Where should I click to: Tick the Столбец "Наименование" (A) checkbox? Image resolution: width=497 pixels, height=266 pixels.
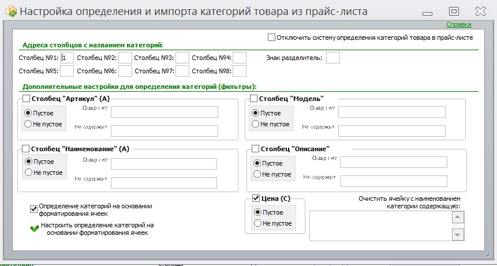(x=25, y=148)
